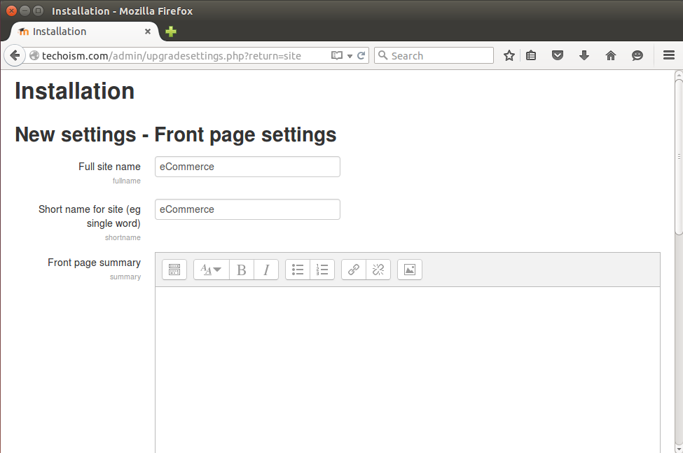
Task: Click the Short name for site field
Action: pos(247,209)
